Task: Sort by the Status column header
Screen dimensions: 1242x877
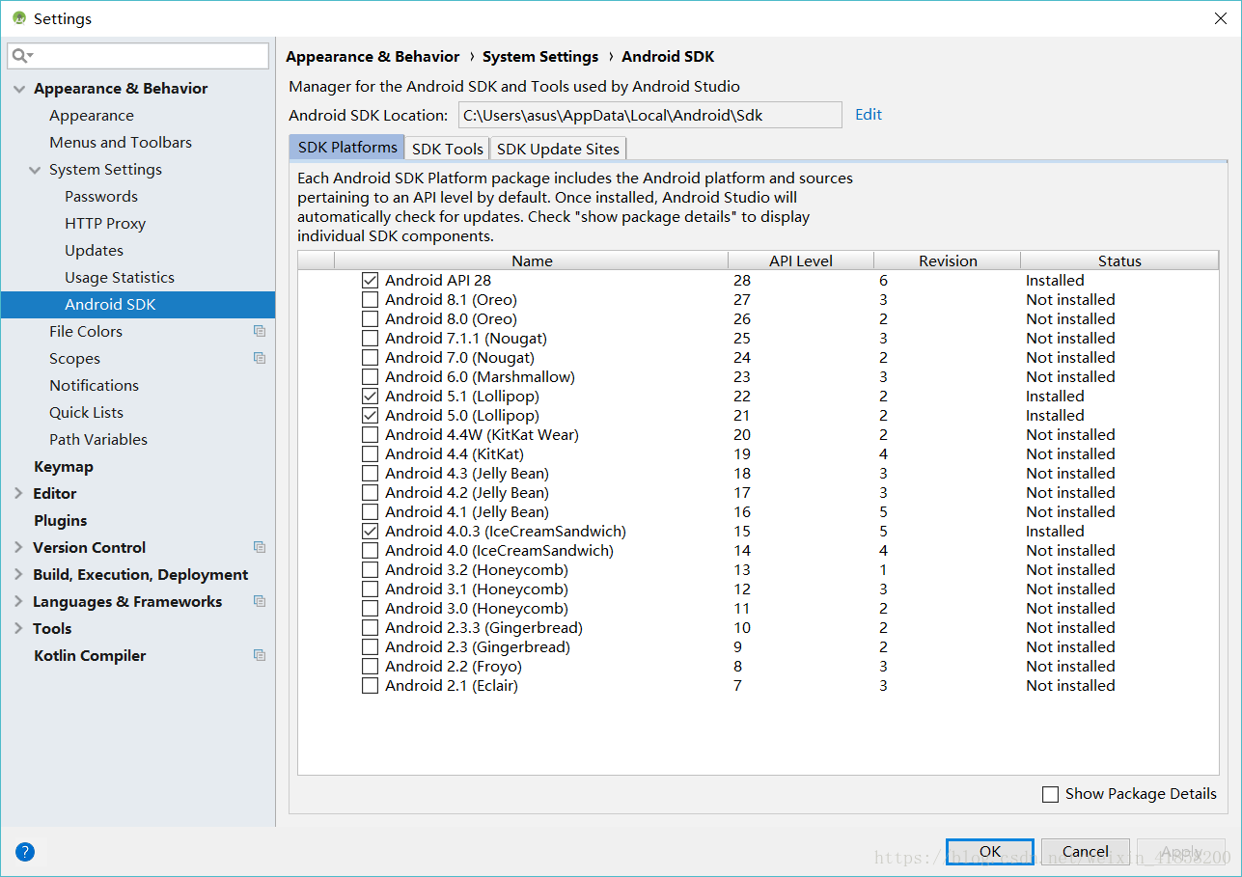Action: click(x=1119, y=260)
